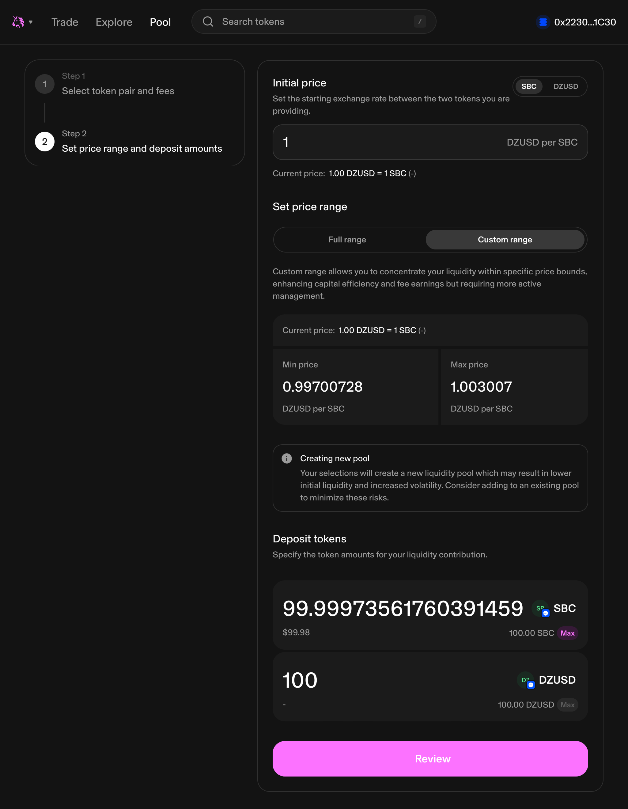Click the wallet avatar icon
The height and width of the screenshot is (809, 628).
pyautogui.click(x=543, y=22)
